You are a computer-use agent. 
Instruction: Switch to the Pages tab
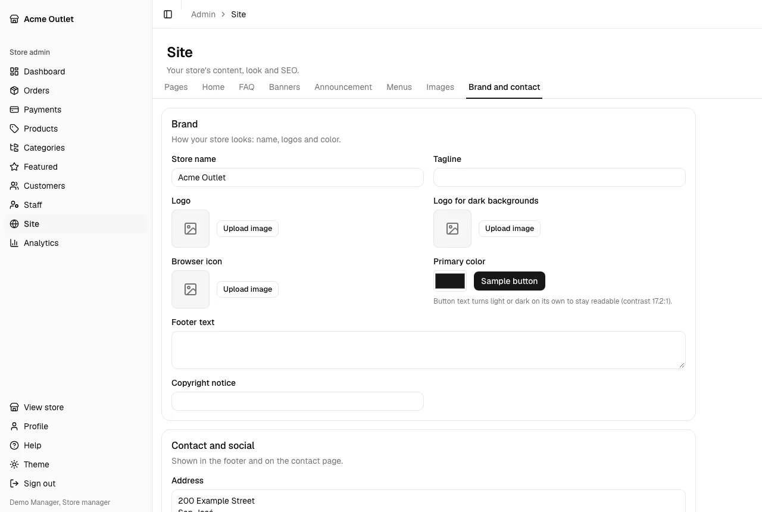point(176,87)
